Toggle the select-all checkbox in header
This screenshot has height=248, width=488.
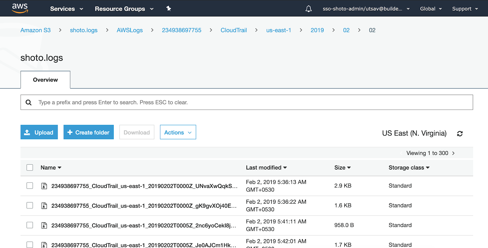[x=30, y=167]
